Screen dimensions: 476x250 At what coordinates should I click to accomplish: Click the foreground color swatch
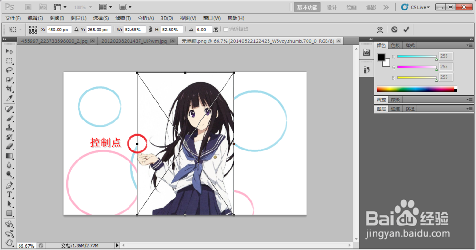point(381,58)
